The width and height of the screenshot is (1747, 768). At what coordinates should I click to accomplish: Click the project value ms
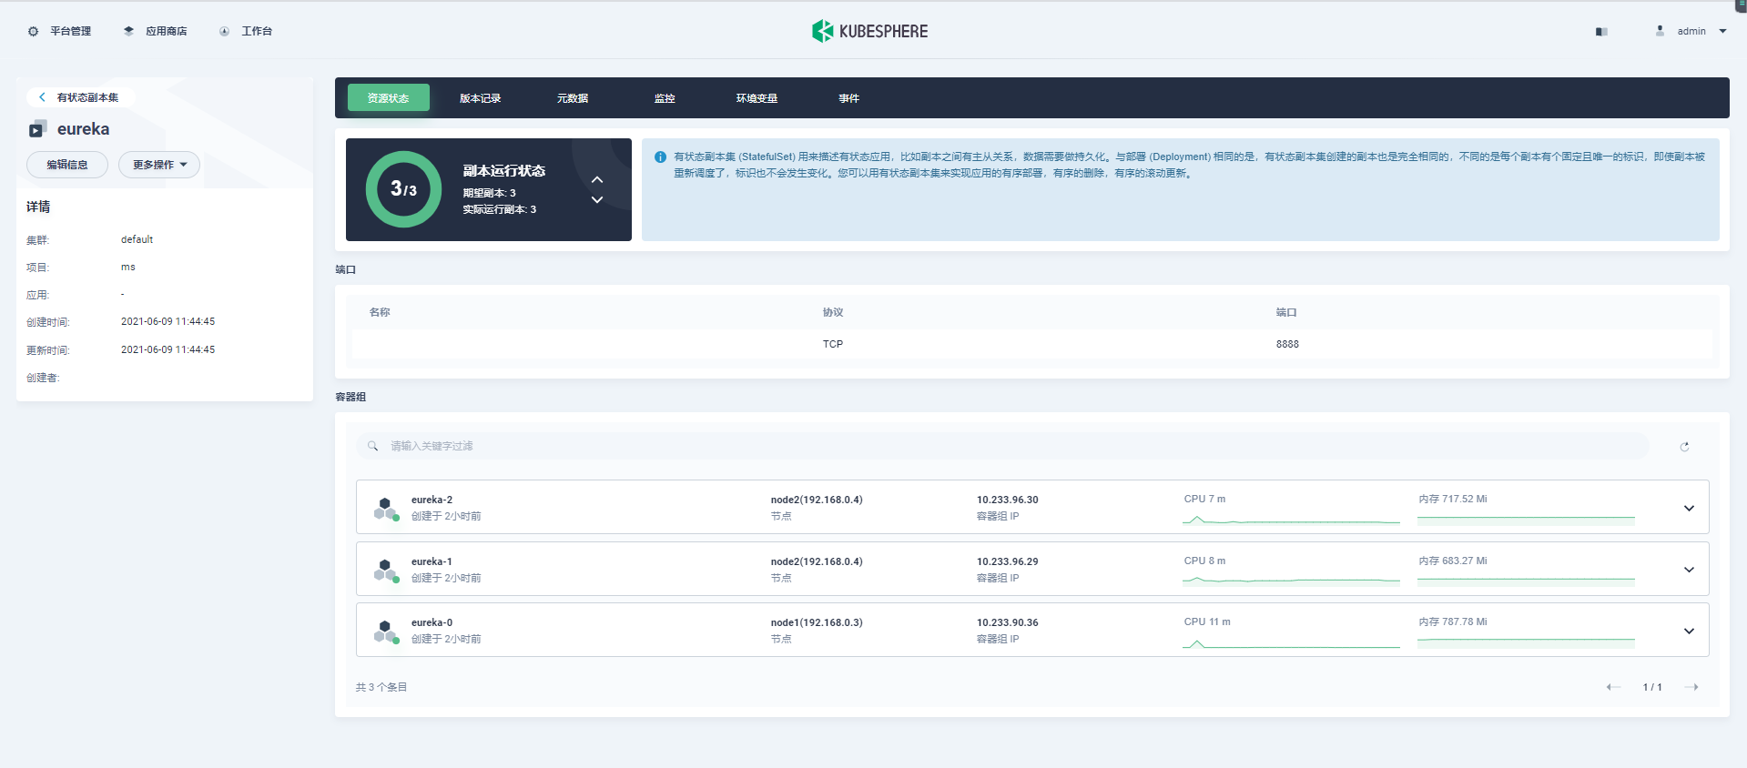128,267
